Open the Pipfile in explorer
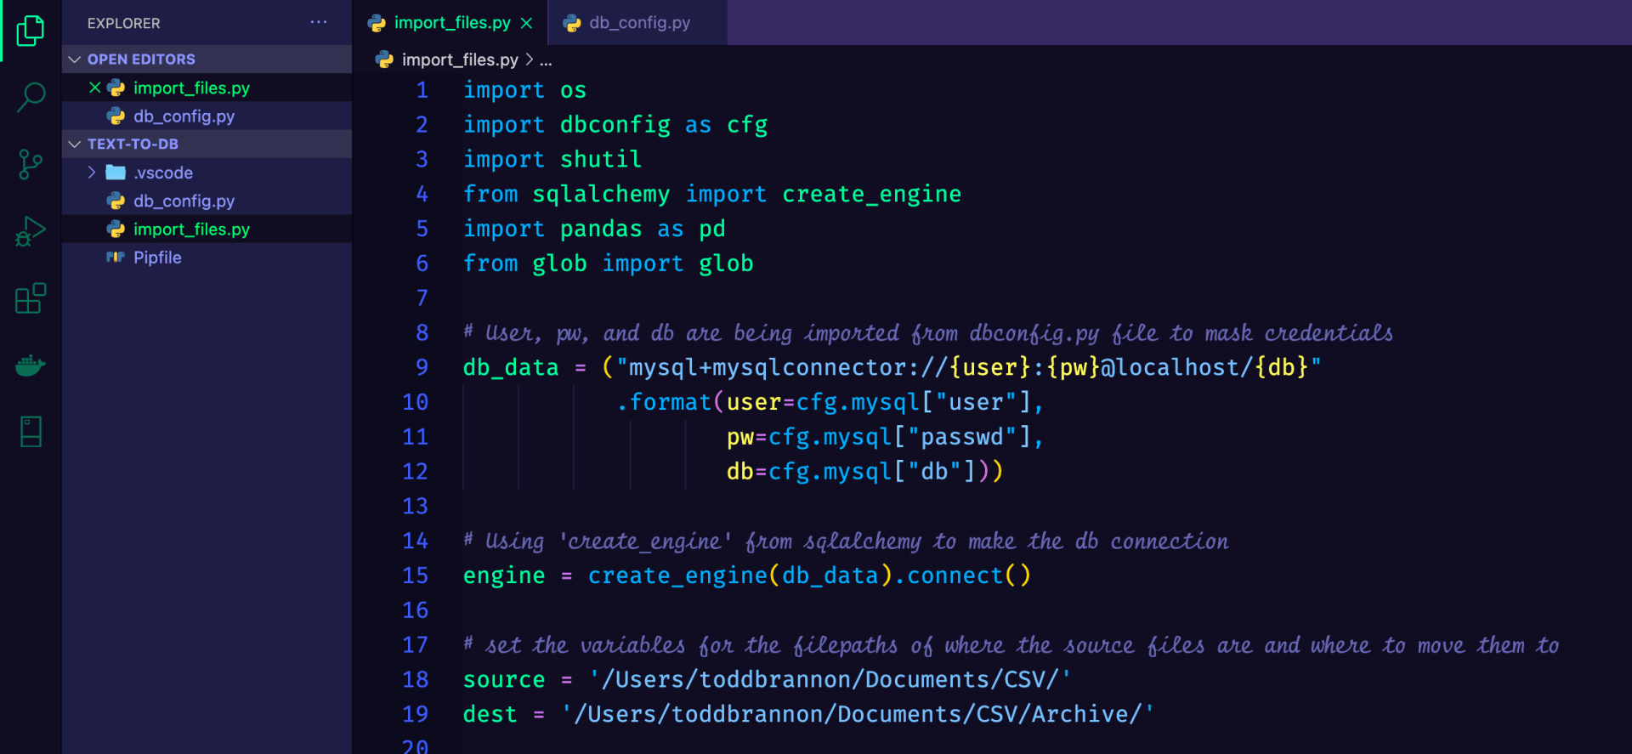This screenshot has height=754, width=1632. pos(207,257)
